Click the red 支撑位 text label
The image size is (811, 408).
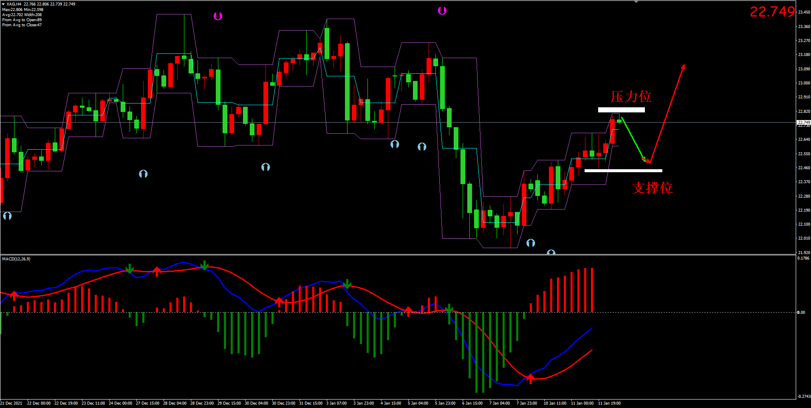pyautogui.click(x=652, y=187)
